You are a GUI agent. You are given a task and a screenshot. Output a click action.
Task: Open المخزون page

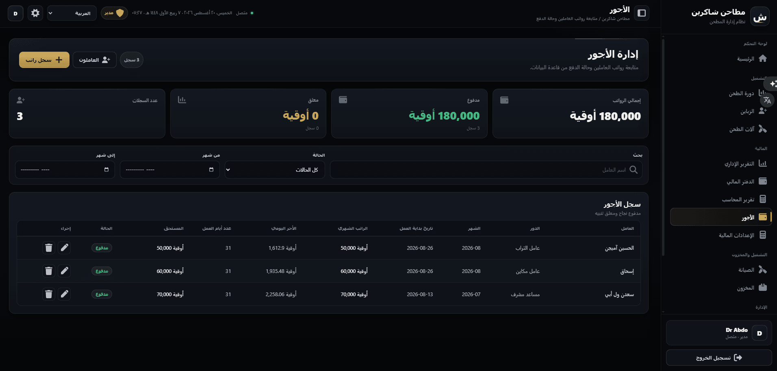pyautogui.click(x=721, y=288)
